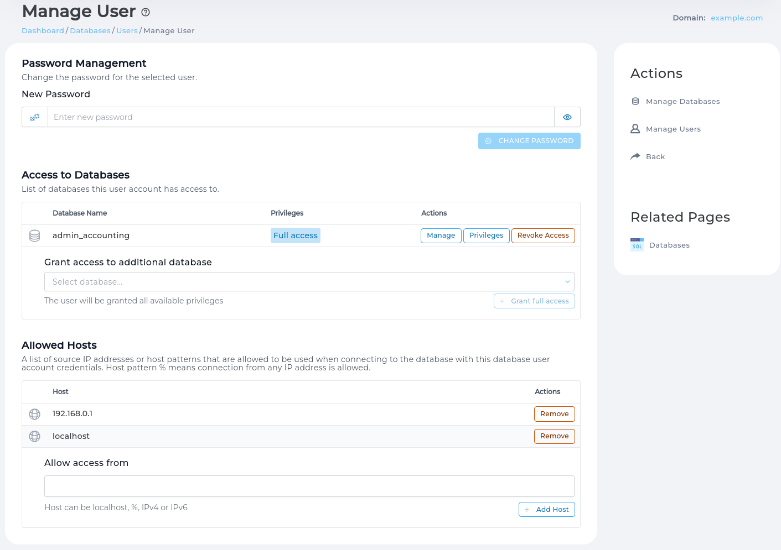Navigate to the Dashboard breadcrumb link
Image resolution: width=781 pixels, height=550 pixels.
coord(43,30)
